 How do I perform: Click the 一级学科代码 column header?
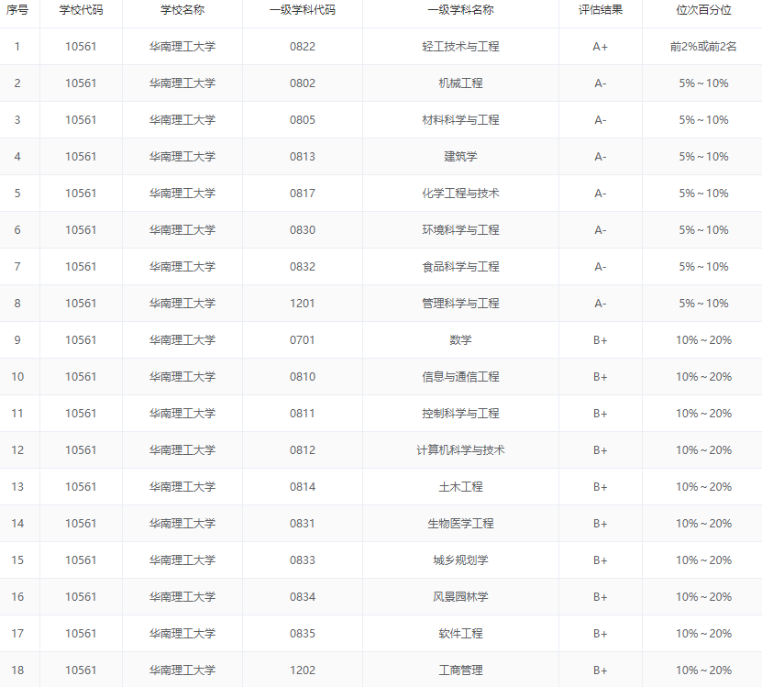pos(303,10)
